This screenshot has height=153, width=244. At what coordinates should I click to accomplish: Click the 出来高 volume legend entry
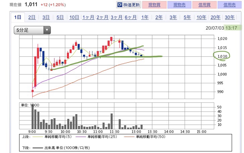[67, 148]
